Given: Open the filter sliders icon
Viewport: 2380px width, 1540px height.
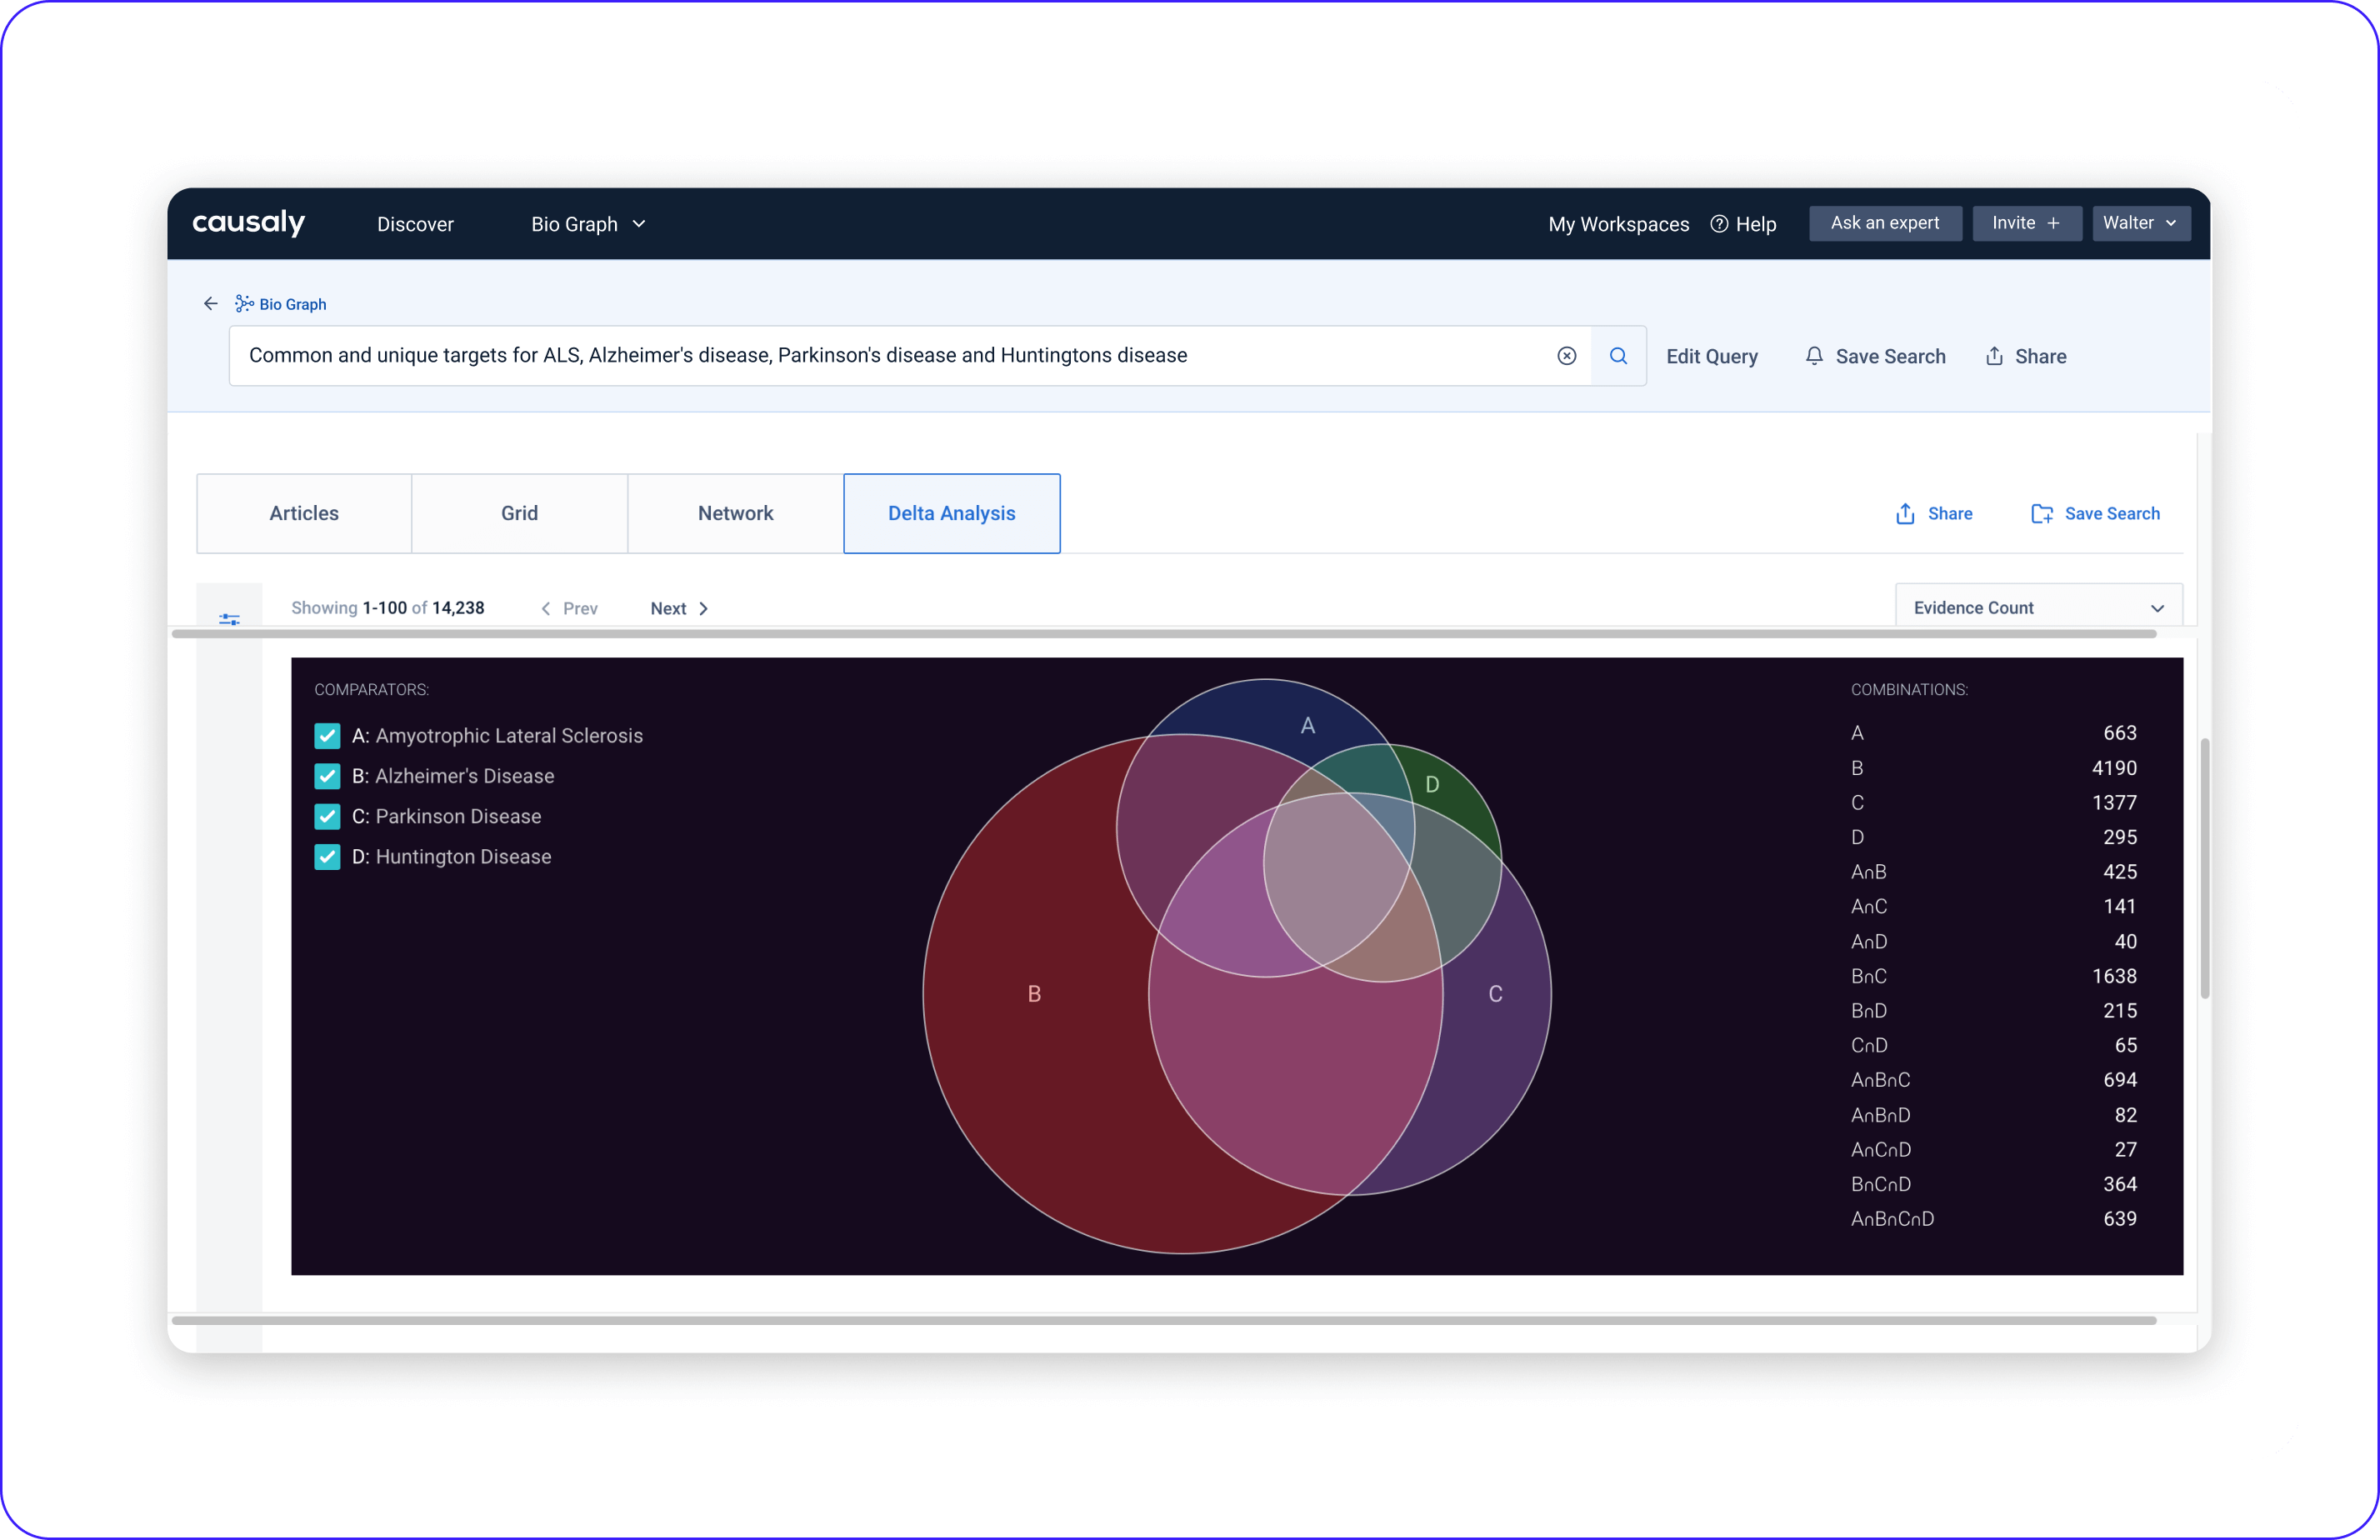Looking at the screenshot, I should 229,619.
